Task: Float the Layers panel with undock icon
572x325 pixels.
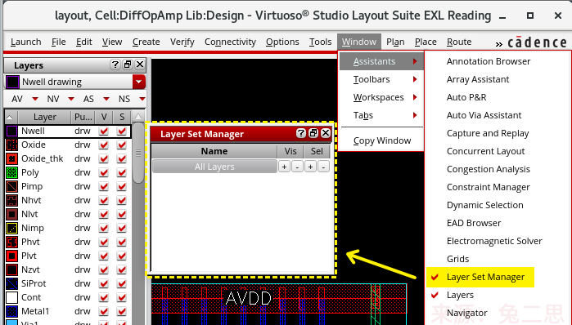Action: tap(128, 65)
